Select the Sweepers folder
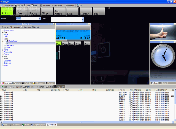The width and height of the screenshot is (176, 129). click(x=7, y=63)
